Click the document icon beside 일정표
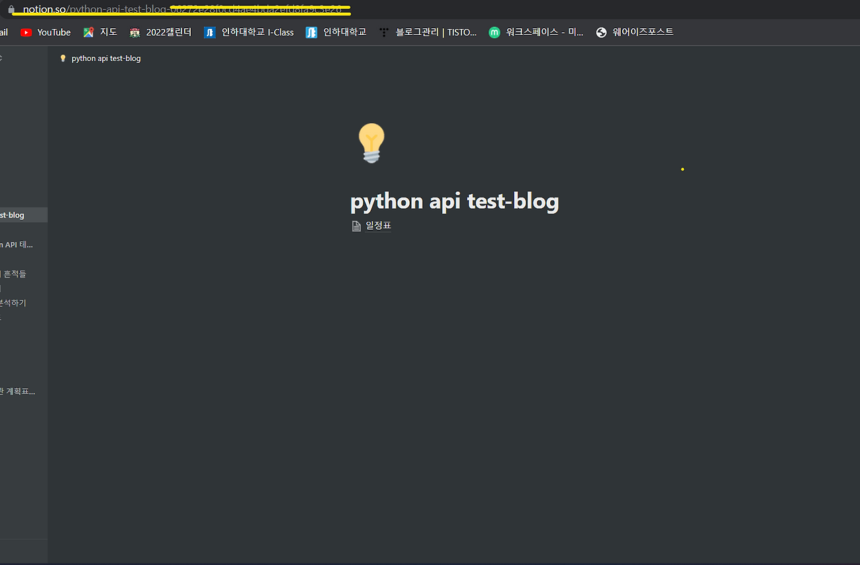 (x=356, y=226)
